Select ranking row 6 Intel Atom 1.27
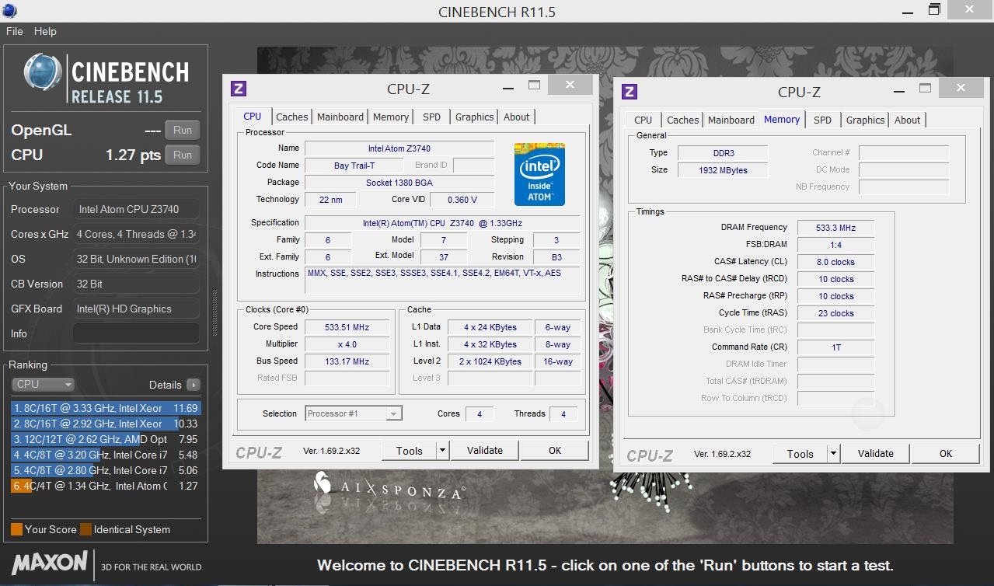The height and width of the screenshot is (586, 994). point(106,486)
